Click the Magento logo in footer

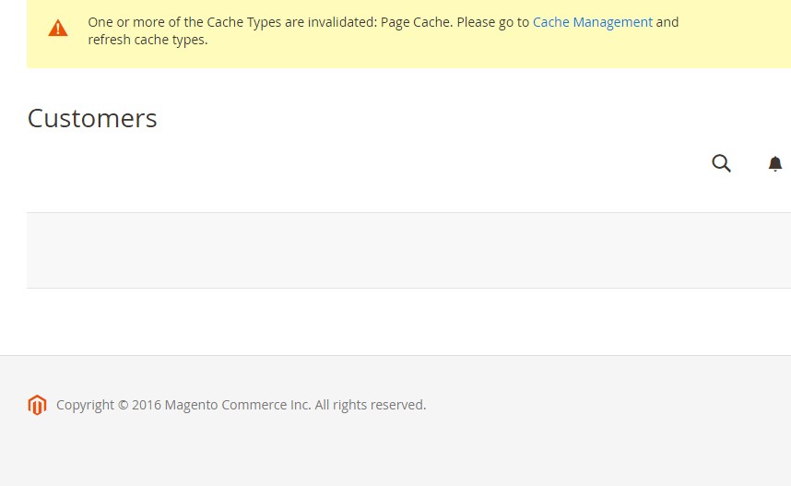(x=37, y=405)
